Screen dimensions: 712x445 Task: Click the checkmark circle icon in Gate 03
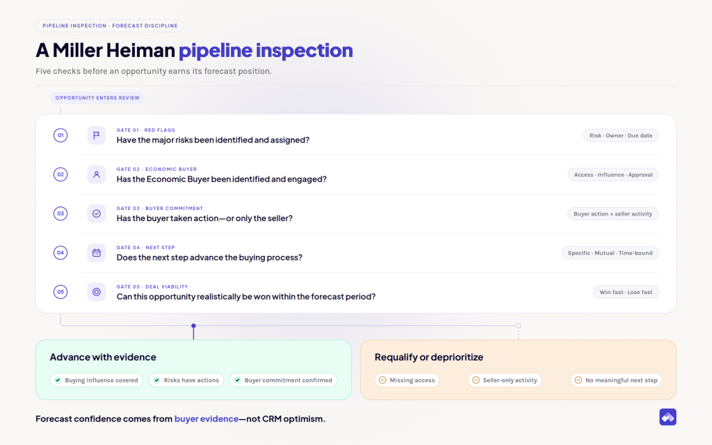[x=96, y=213]
